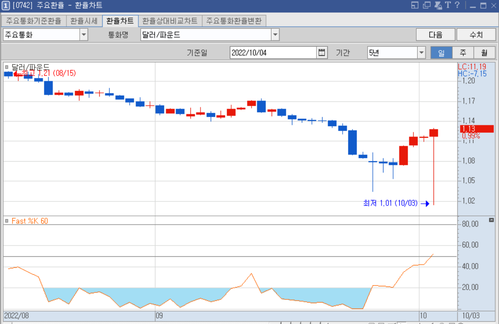This screenshot has height=324, width=499.
Task: Click the 1.05 price axis label
Action: tap(468, 181)
